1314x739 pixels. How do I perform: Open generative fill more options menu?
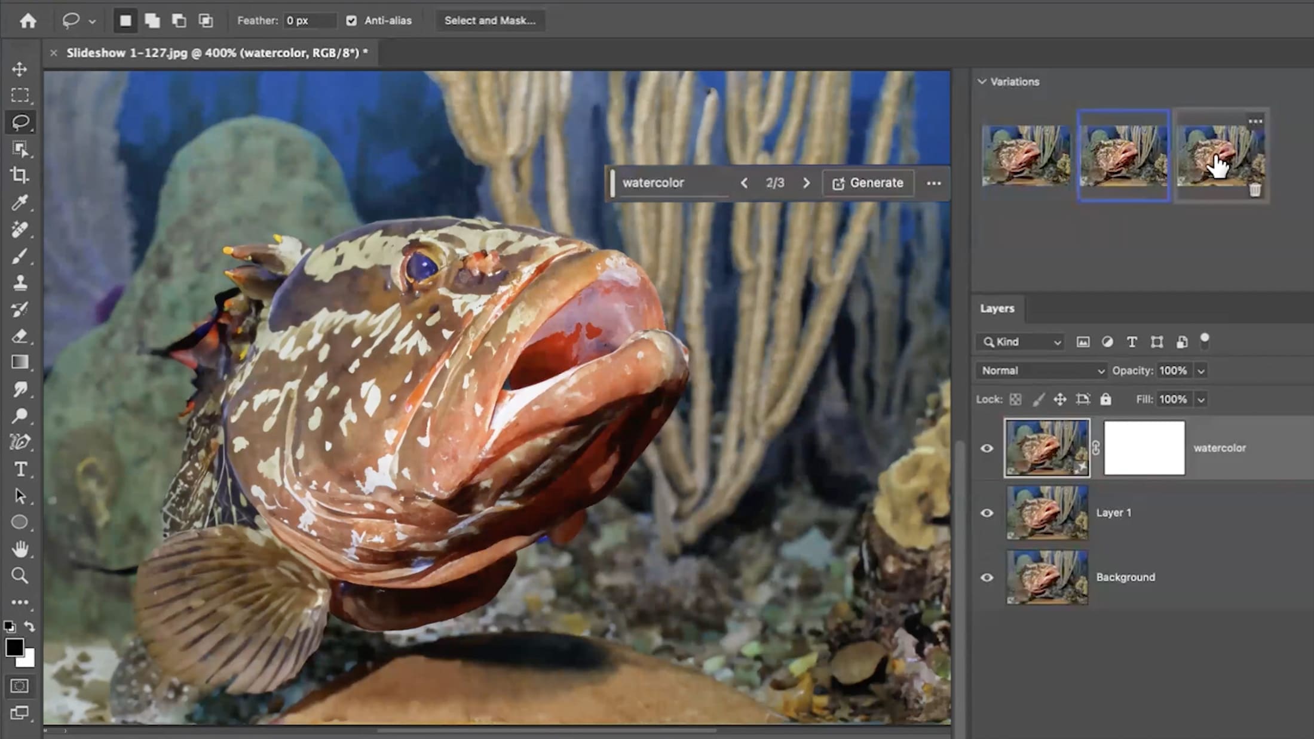click(933, 183)
